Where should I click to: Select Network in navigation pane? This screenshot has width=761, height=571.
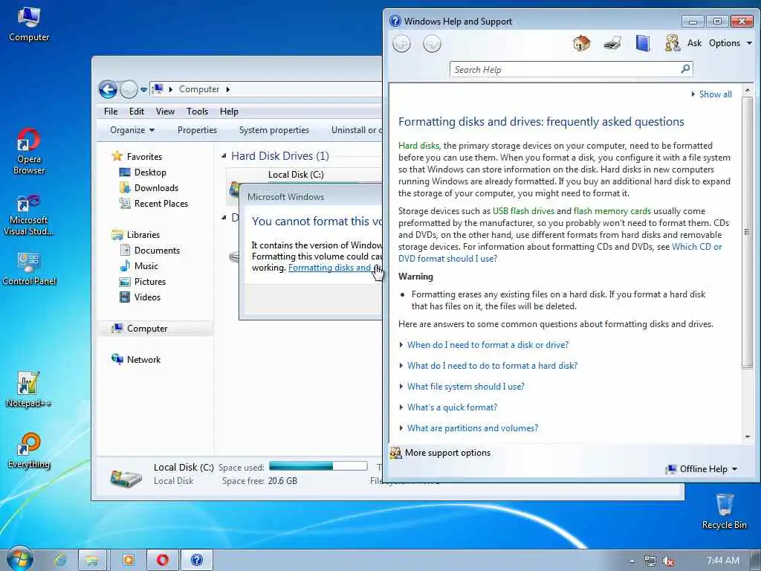click(x=143, y=360)
